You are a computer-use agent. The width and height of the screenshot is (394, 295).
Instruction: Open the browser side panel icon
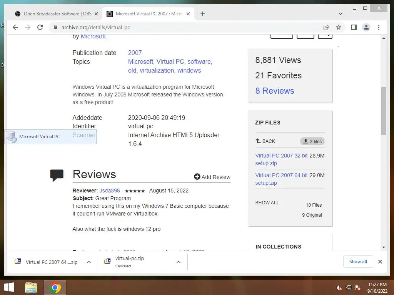[x=354, y=27]
